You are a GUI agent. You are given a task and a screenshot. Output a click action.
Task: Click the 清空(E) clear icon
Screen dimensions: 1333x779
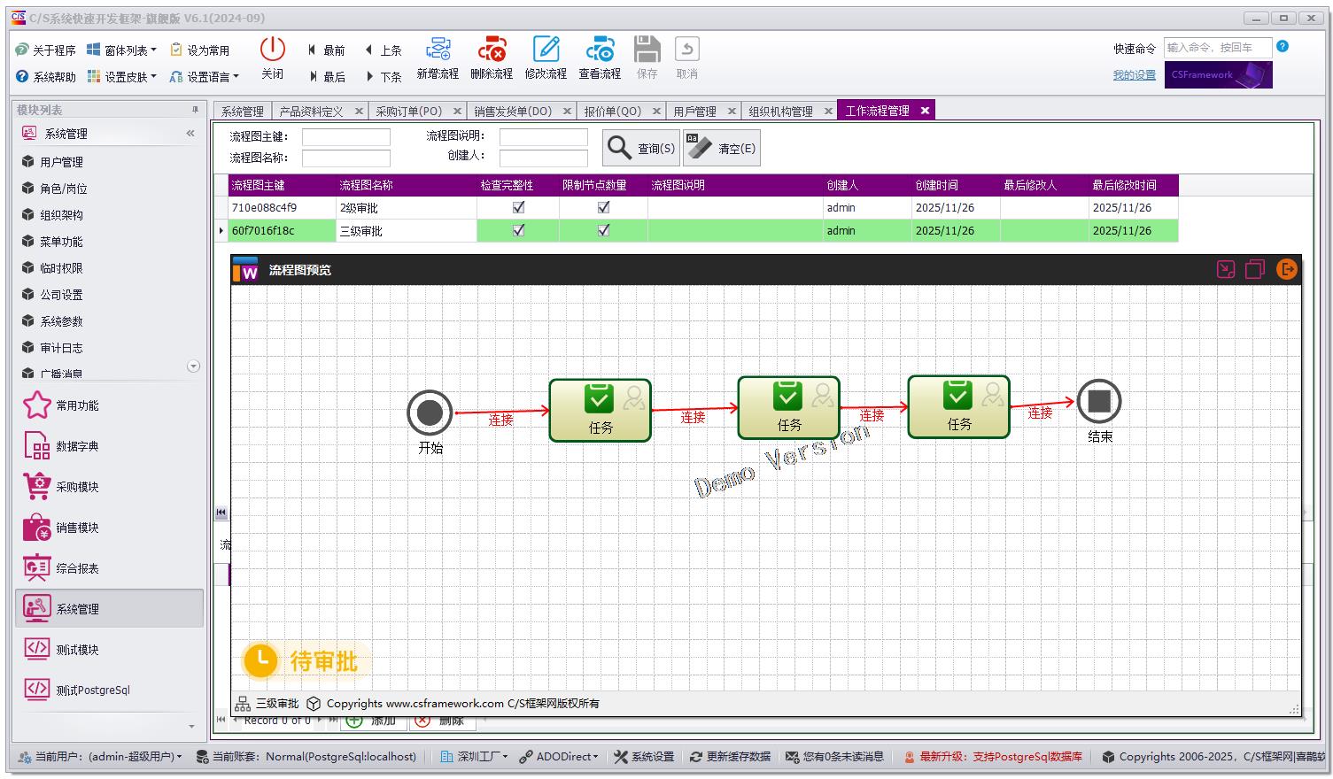pos(721,147)
